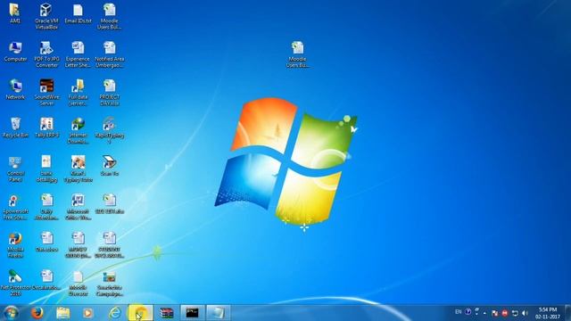Screen dimensions: 571x321
Task: Select the Swachchta Campaign image icon
Action: tap(109, 283)
